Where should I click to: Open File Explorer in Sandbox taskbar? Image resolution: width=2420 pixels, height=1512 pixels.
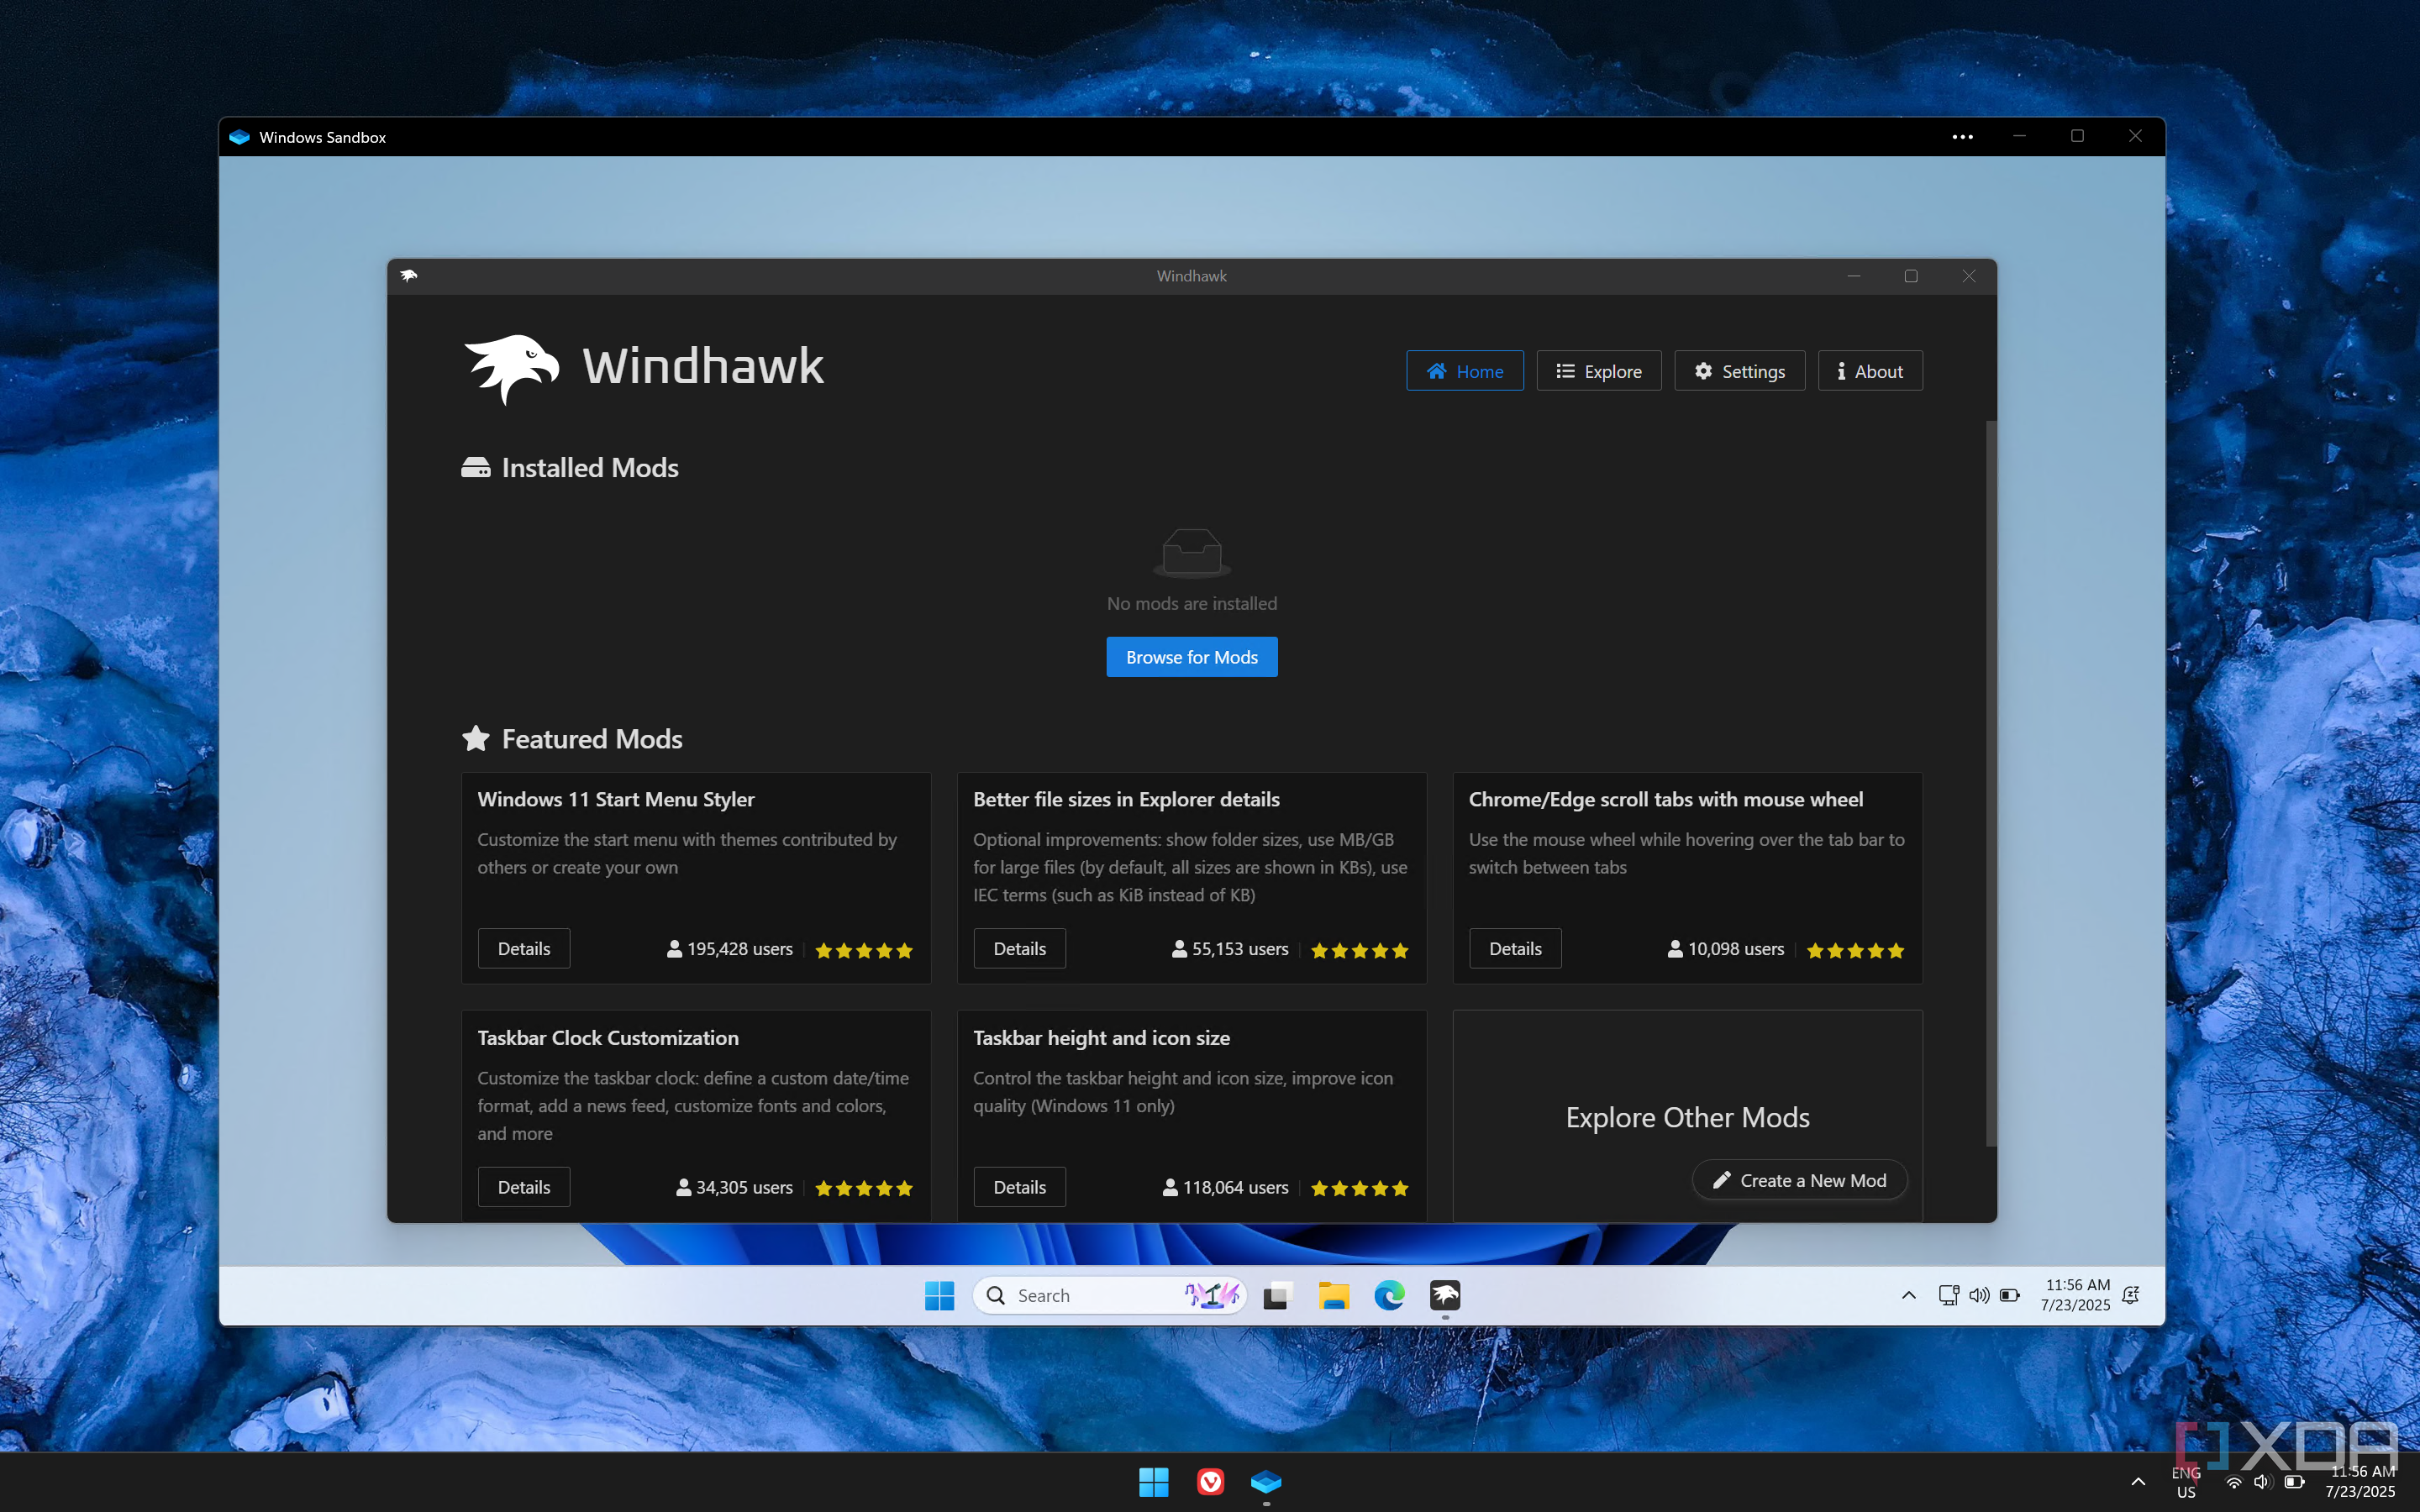(x=1333, y=1295)
